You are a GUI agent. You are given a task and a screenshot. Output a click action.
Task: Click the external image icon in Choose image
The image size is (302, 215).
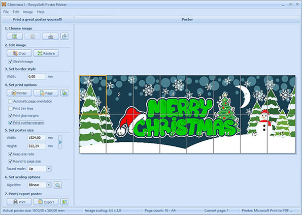point(64,37)
